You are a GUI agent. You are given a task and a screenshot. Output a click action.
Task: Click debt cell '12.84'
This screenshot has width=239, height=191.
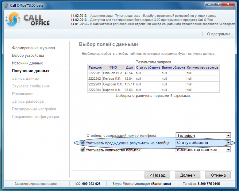click(130, 78)
